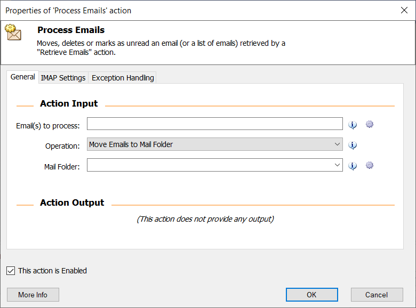Click the More Info button
Image resolution: width=416 pixels, height=308 pixels.
[x=33, y=295]
